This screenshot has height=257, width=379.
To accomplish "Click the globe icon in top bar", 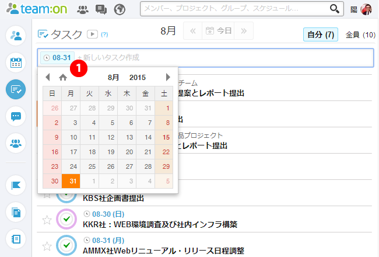I will pyautogui.click(x=120, y=9).
